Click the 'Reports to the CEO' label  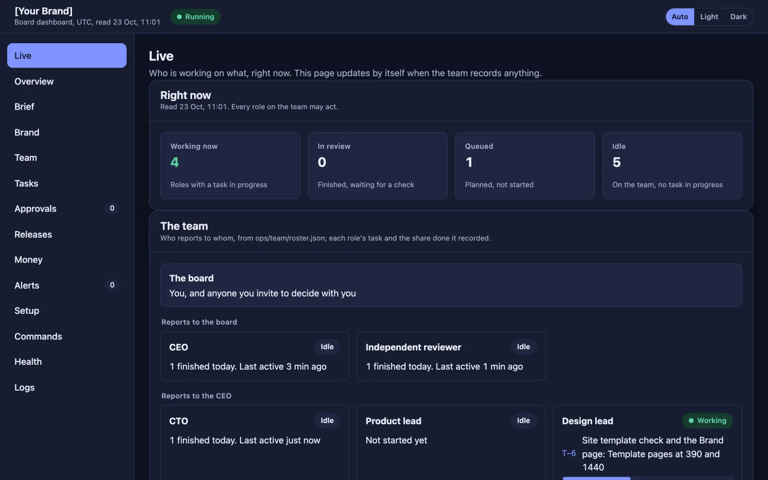point(196,396)
